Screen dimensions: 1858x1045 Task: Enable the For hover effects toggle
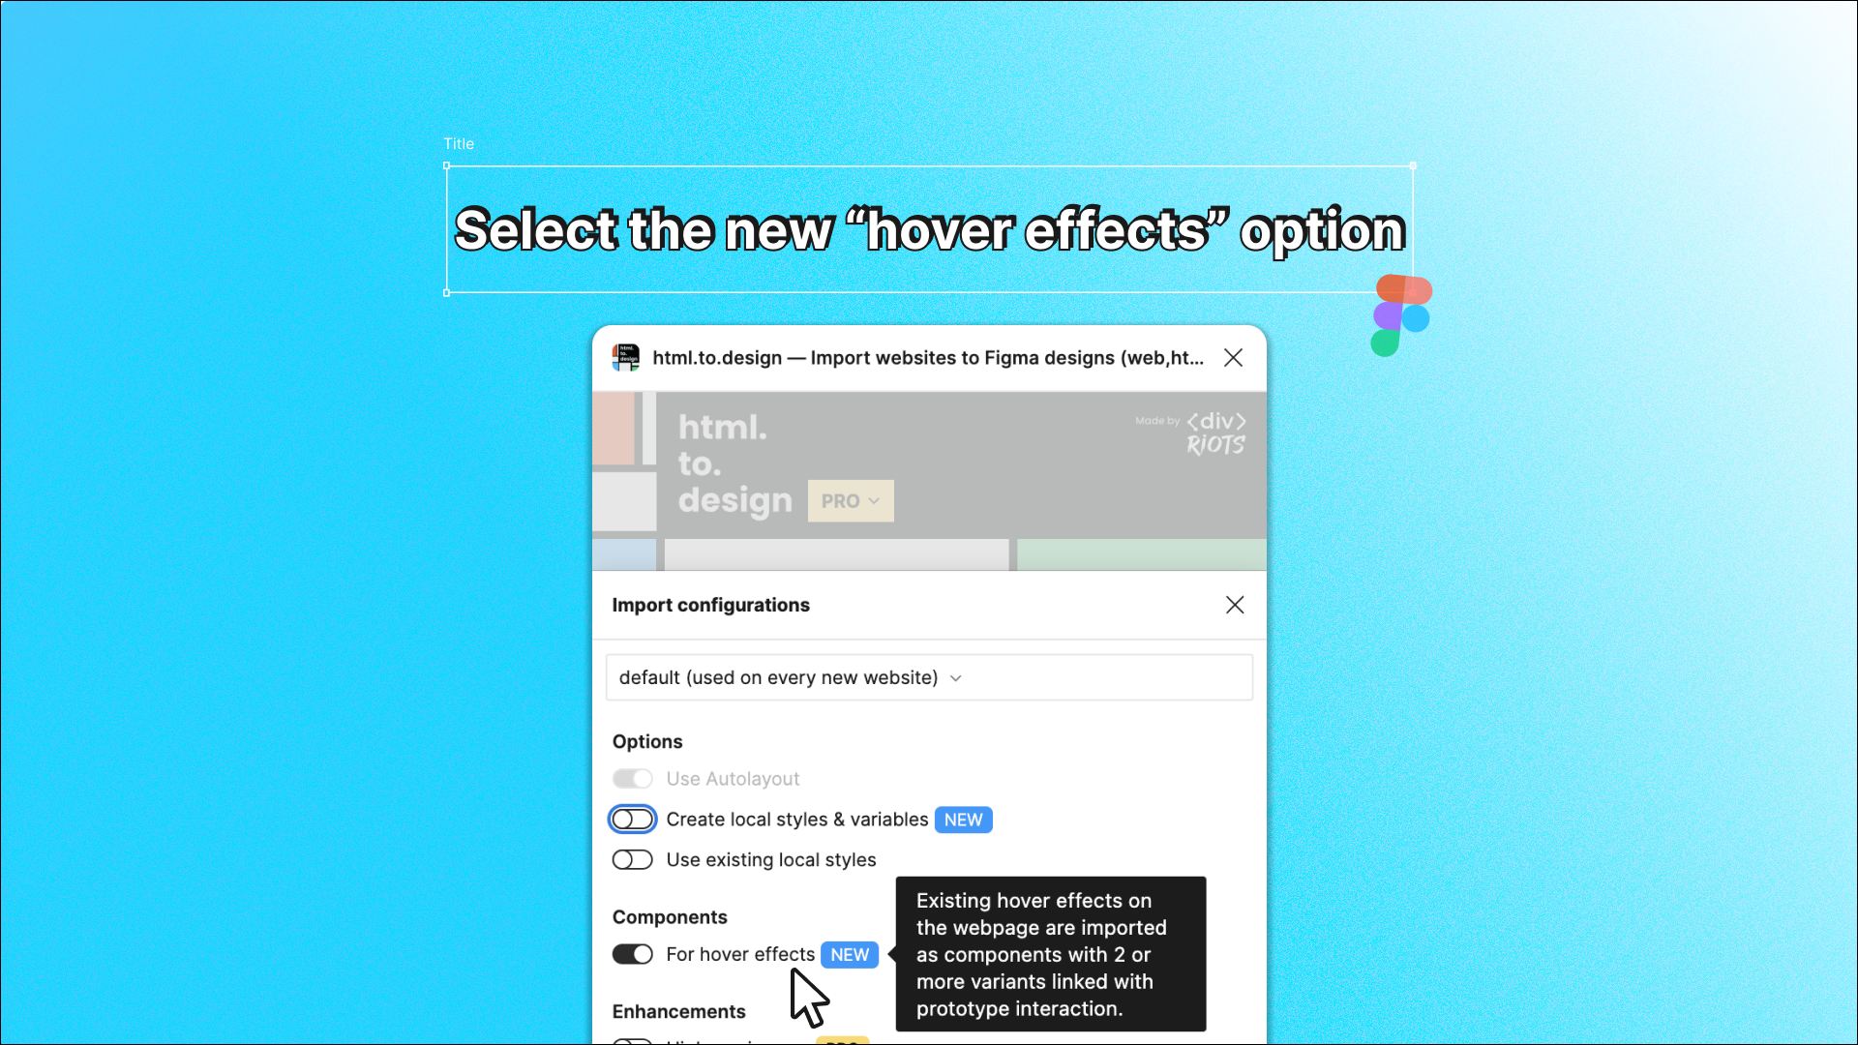coord(633,954)
